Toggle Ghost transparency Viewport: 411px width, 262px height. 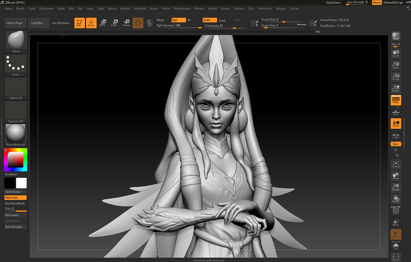[396, 234]
